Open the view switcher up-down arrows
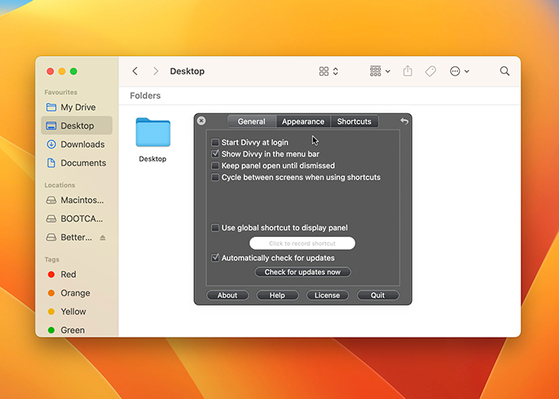This screenshot has width=559, height=399. click(x=335, y=71)
